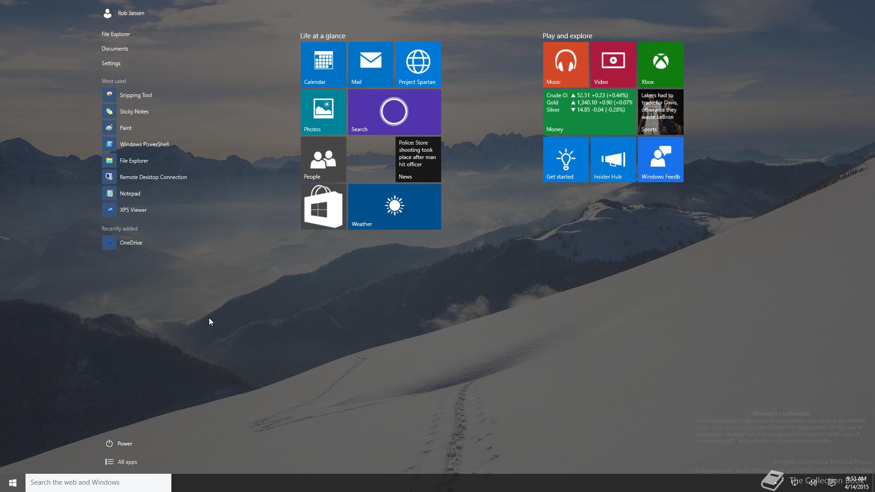Open the volume control in system tray

click(813, 483)
